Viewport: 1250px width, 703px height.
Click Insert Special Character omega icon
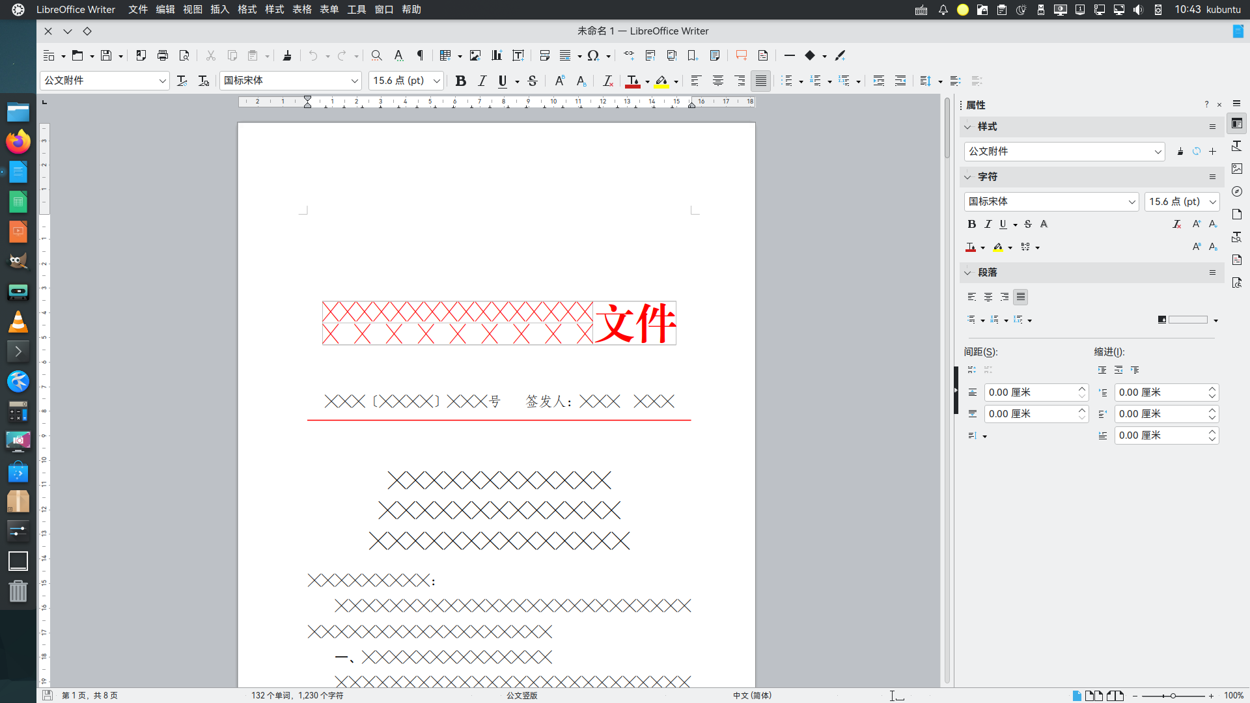pos(592,55)
